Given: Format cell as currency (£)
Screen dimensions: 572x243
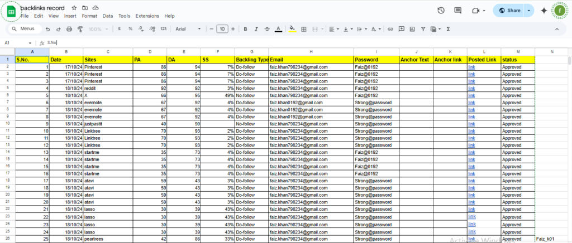Looking at the screenshot, I should 120,29.
